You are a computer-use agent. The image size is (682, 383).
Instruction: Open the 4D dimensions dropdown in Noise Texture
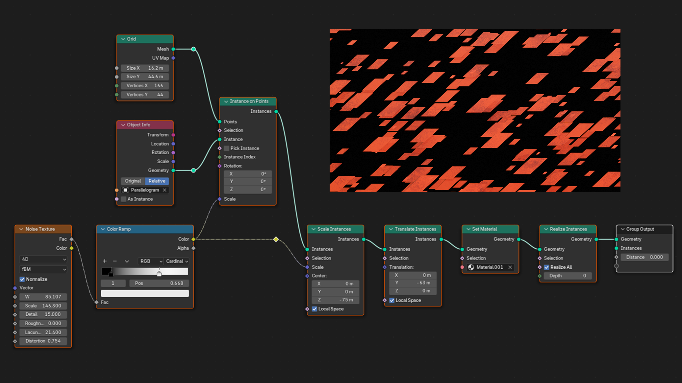pyautogui.click(x=43, y=259)
